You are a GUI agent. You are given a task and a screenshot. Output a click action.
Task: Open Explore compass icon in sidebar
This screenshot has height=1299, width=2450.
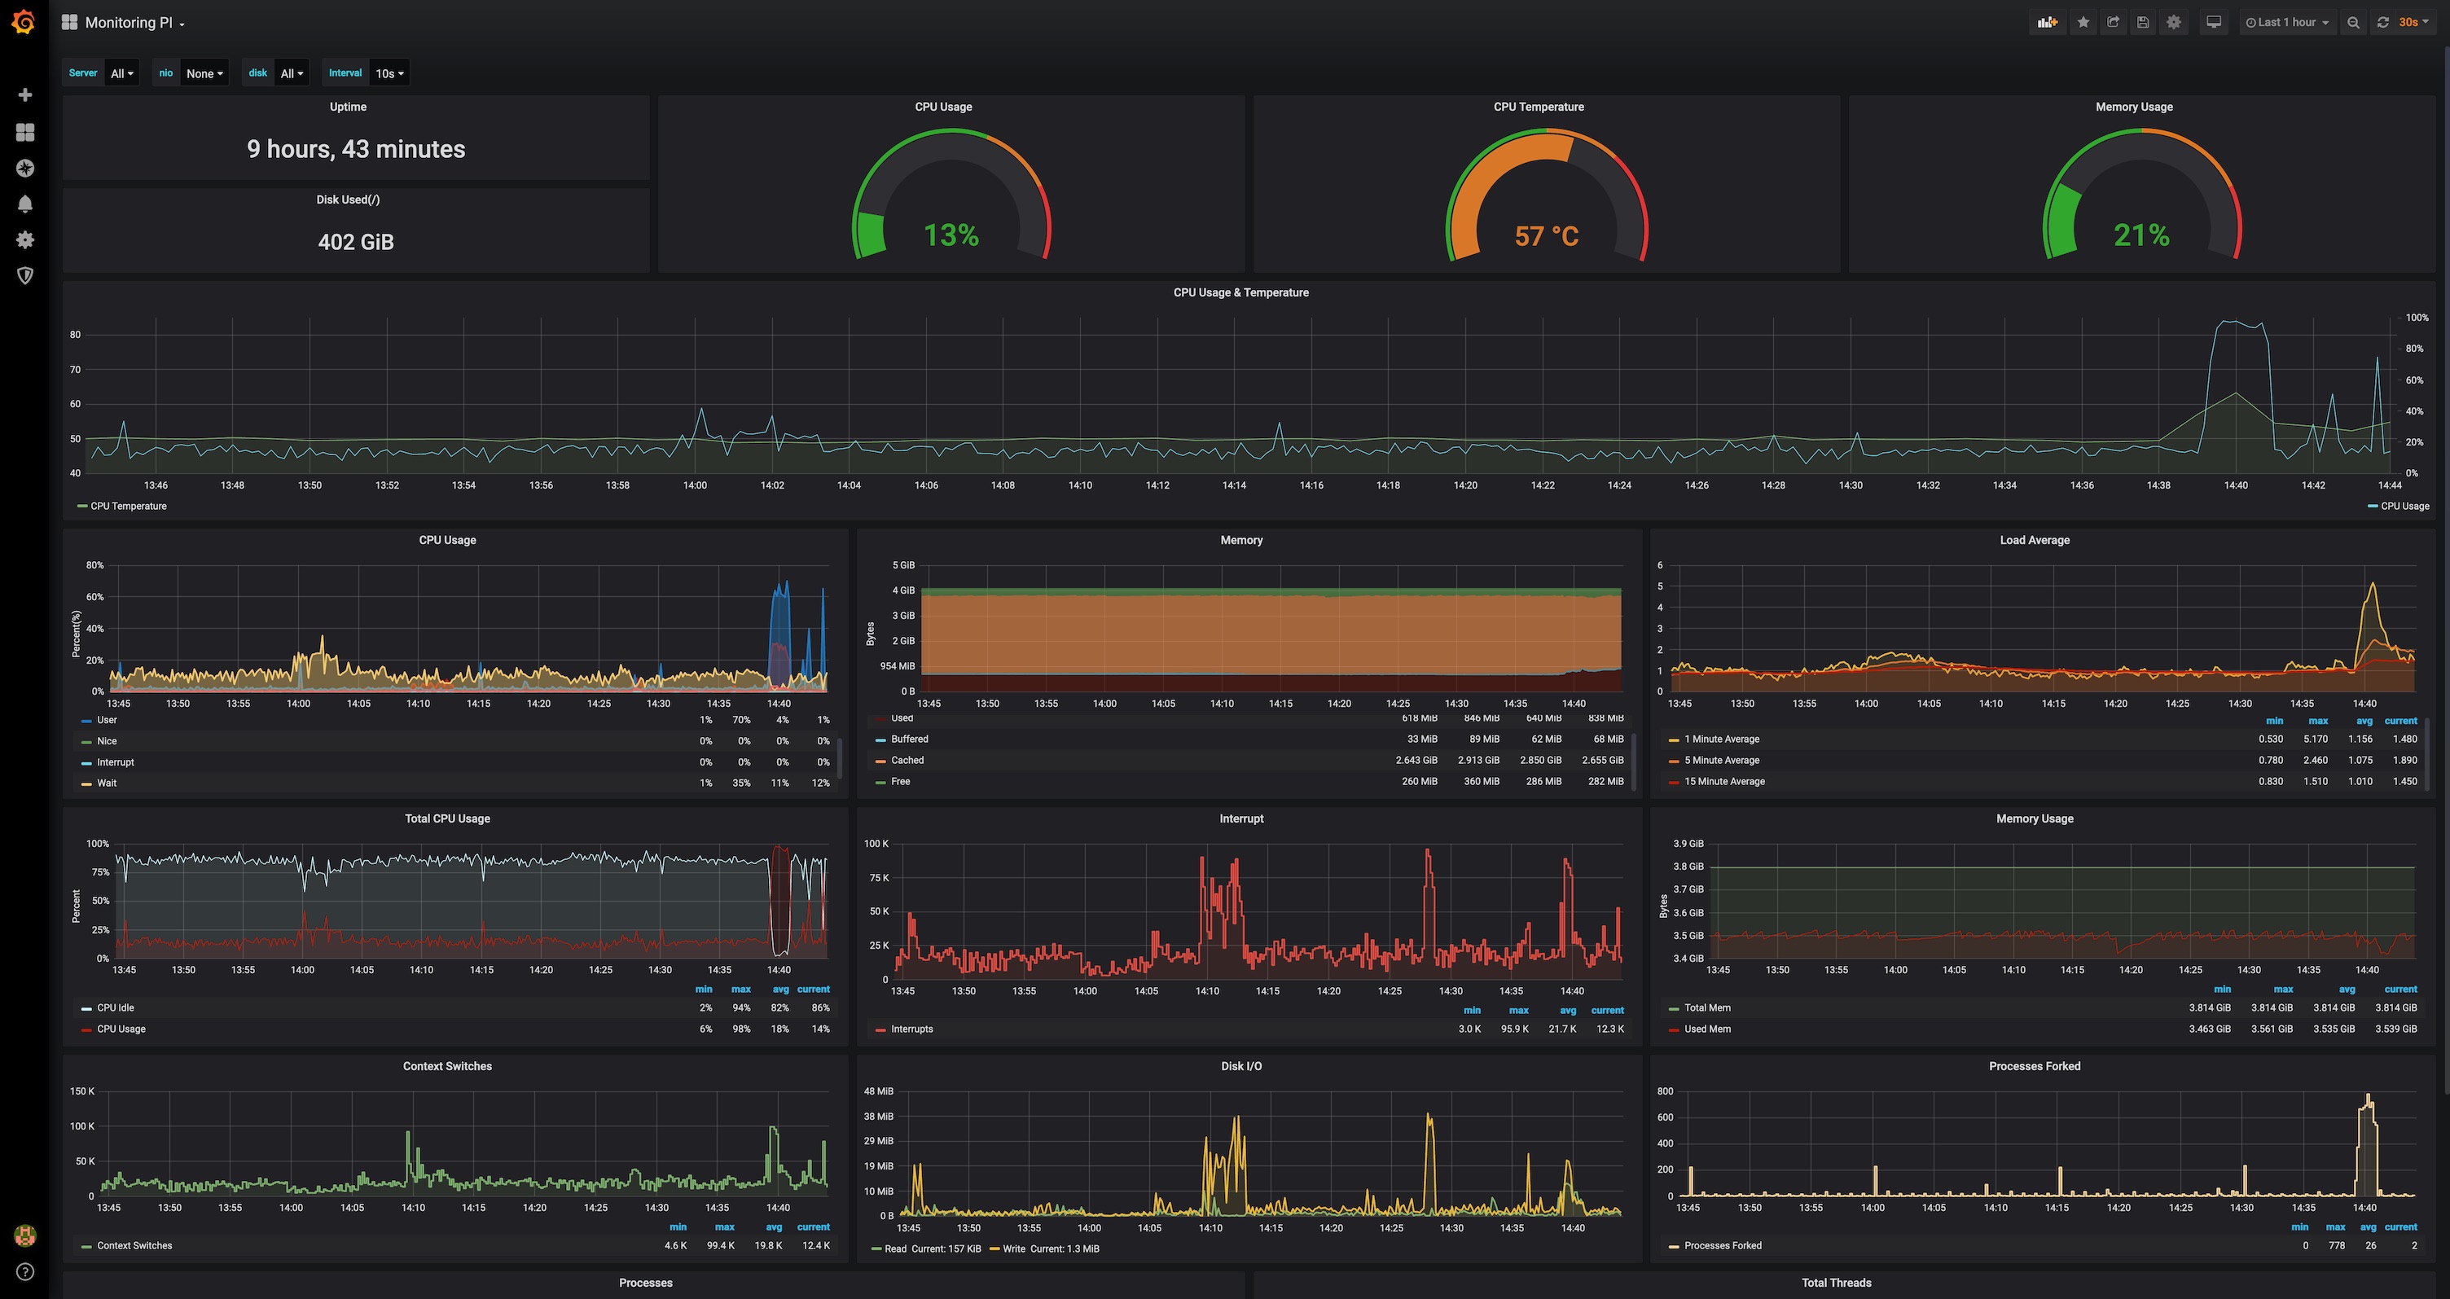[x=26, y=169]
